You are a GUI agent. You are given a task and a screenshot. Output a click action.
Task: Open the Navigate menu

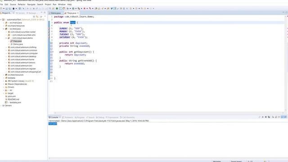coord(31,4)
